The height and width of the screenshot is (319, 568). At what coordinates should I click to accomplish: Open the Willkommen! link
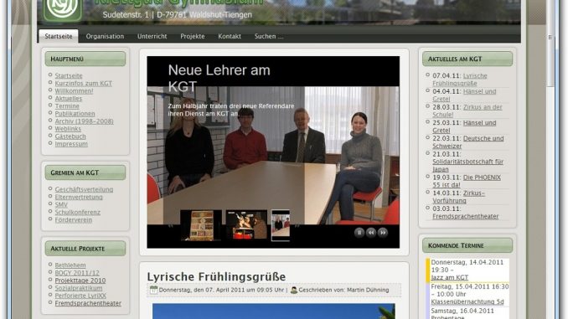(74, 91)
